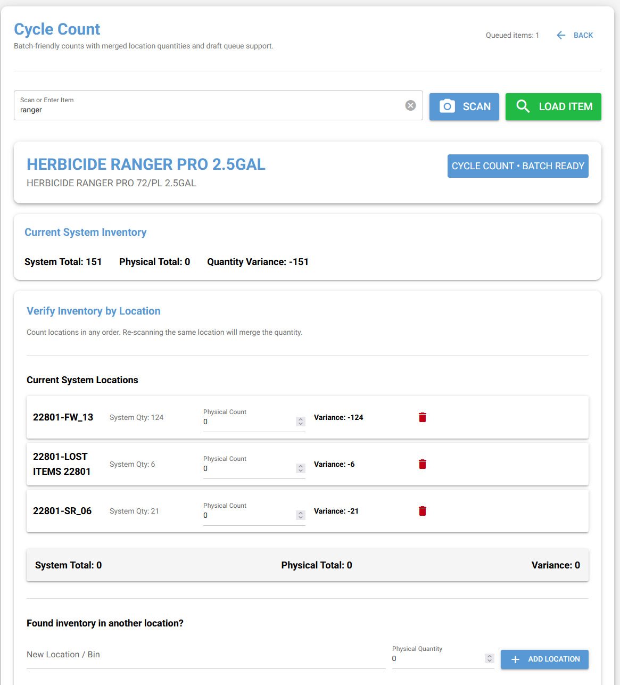Click the Variance: -124 text
Image resolution: width=620 pixels, height=685 pixels.
[338, 417]
